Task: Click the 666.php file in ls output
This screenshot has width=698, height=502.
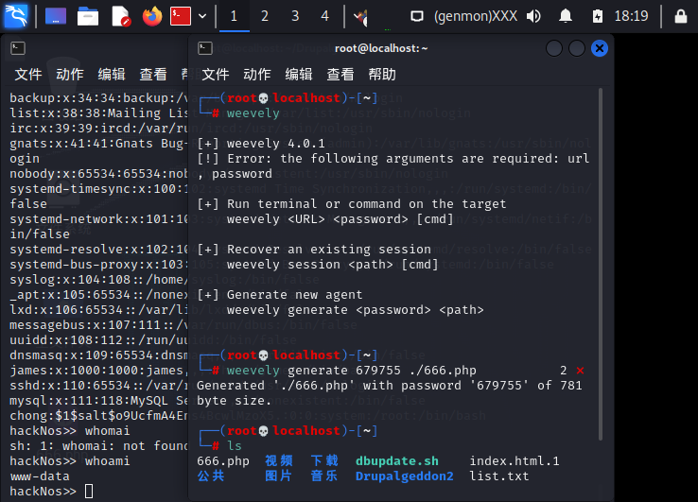Action: pos(223,461)
